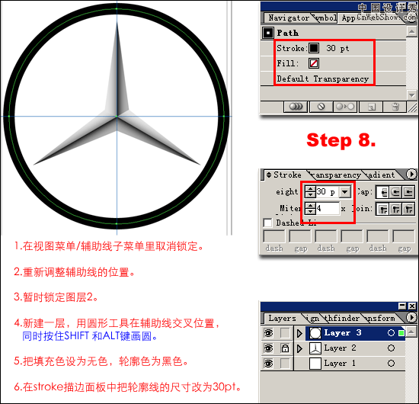Click the 30 pt weight input field
419x404 pixels.
pyautogui.click(x=328, y=191)
